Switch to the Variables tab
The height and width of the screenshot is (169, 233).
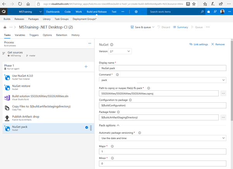pyautogui.click(x=20, y=35)
